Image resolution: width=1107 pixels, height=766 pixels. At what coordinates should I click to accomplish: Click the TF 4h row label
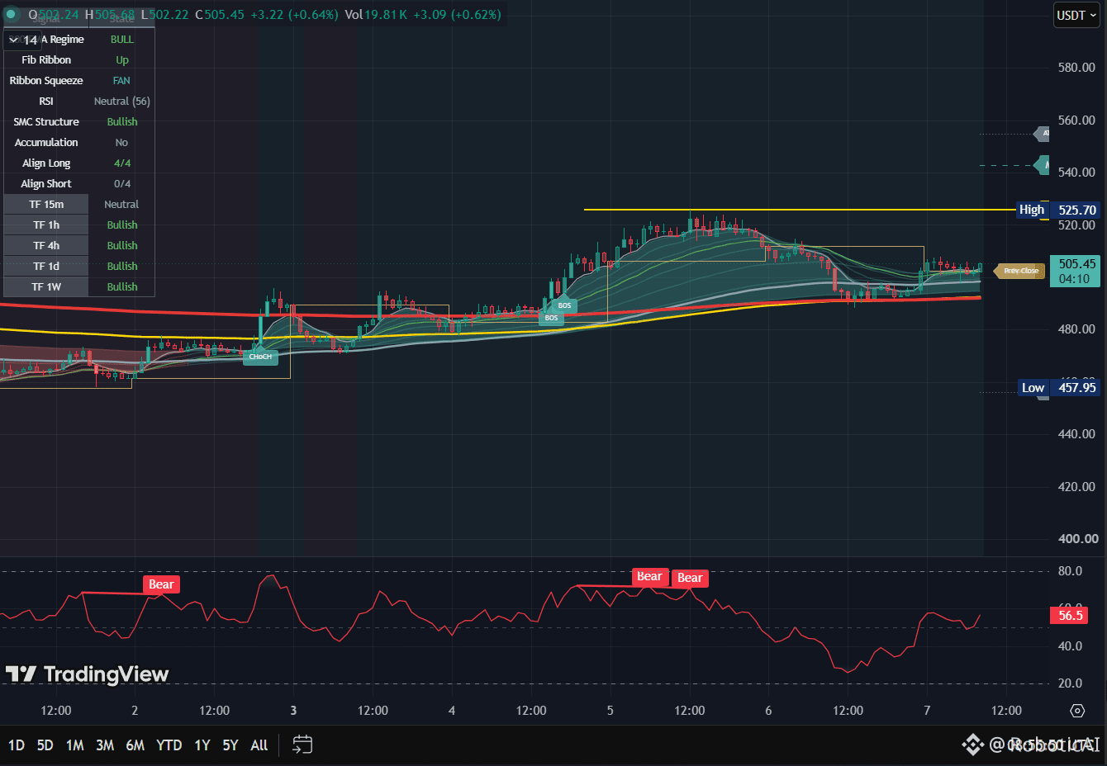[46, 246]
